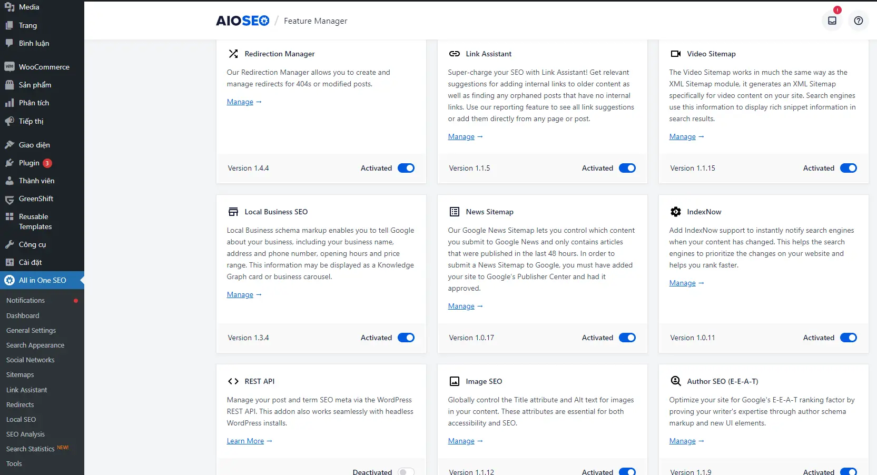Click Manage link under Link Assistant
The image size is (877, 475).
tap(461, 136)
